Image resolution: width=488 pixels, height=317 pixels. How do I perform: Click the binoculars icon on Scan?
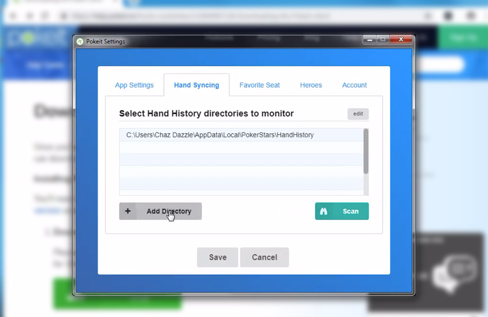pyautogui.click(x=324, y=211)
